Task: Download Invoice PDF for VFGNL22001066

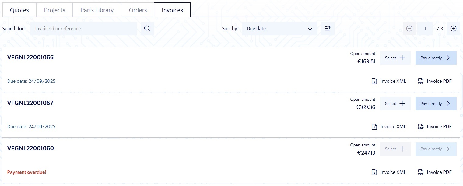Action: (x=434, y=81)
